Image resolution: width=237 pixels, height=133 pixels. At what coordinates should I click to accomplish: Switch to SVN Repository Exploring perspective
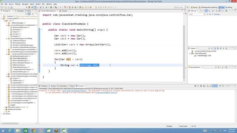tap(208, 7)
